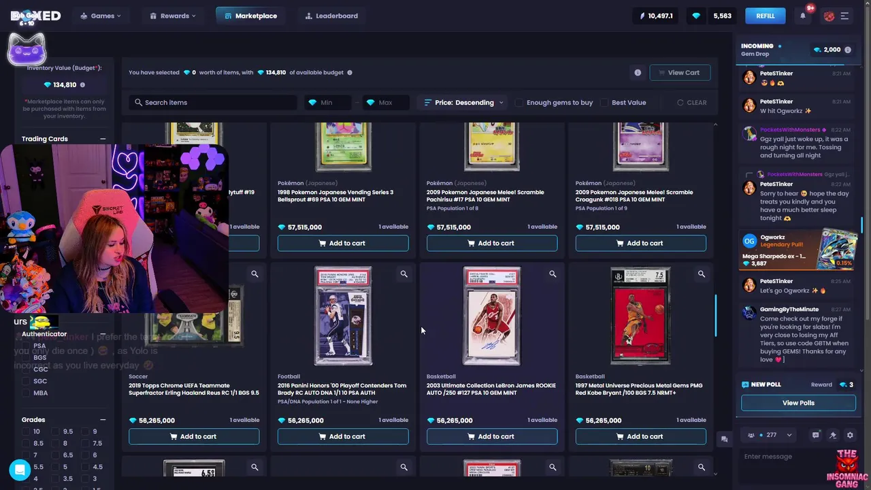Viewport: 871px width, 490px height.
Task: Open the chat polls icon
Action: pyautogui.click(x=816, y=435)
